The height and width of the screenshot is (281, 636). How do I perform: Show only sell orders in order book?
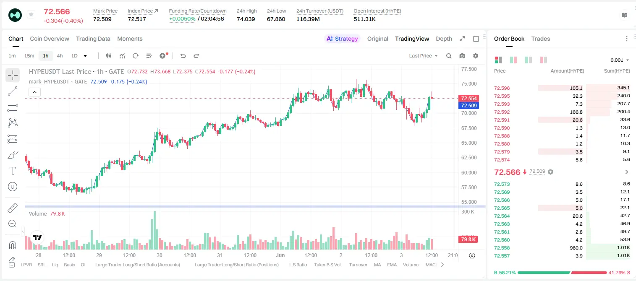[x=543, y=60]
